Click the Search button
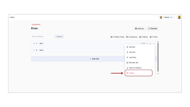 (59, 37)
